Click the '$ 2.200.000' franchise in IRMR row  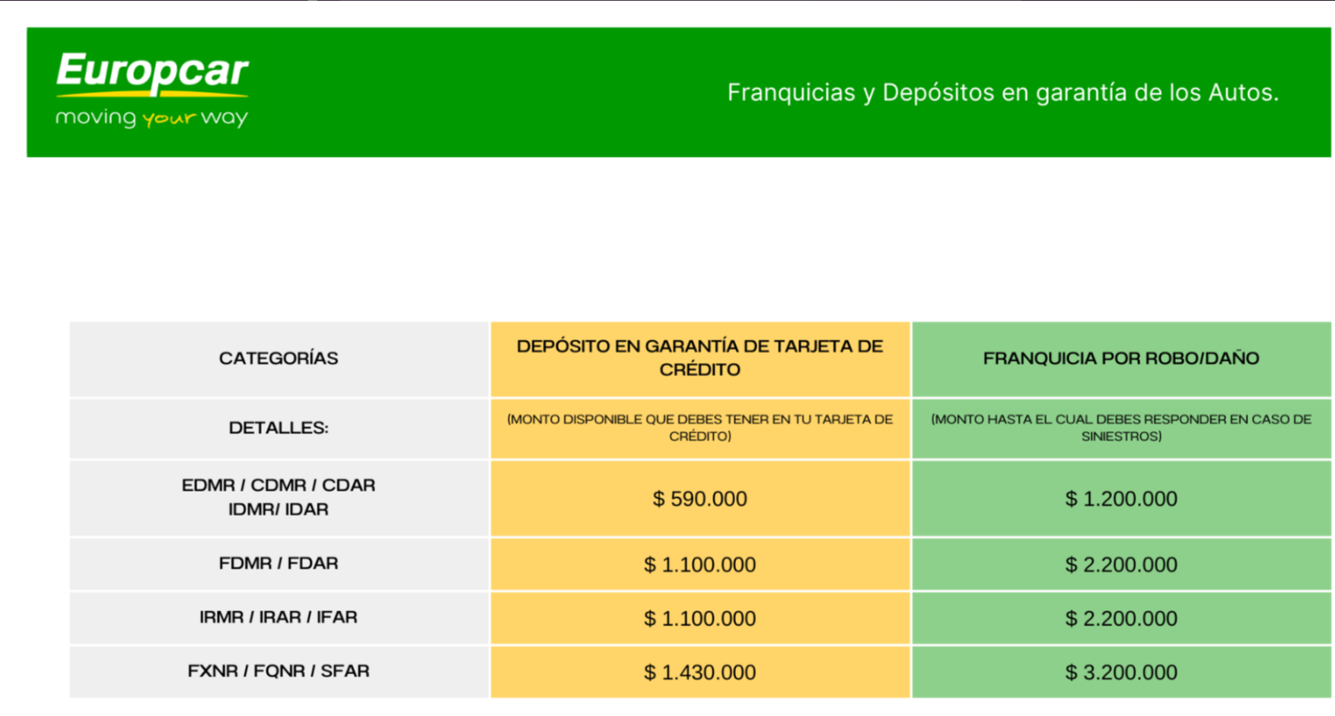pyautogui.click(x=1121, y=619)
